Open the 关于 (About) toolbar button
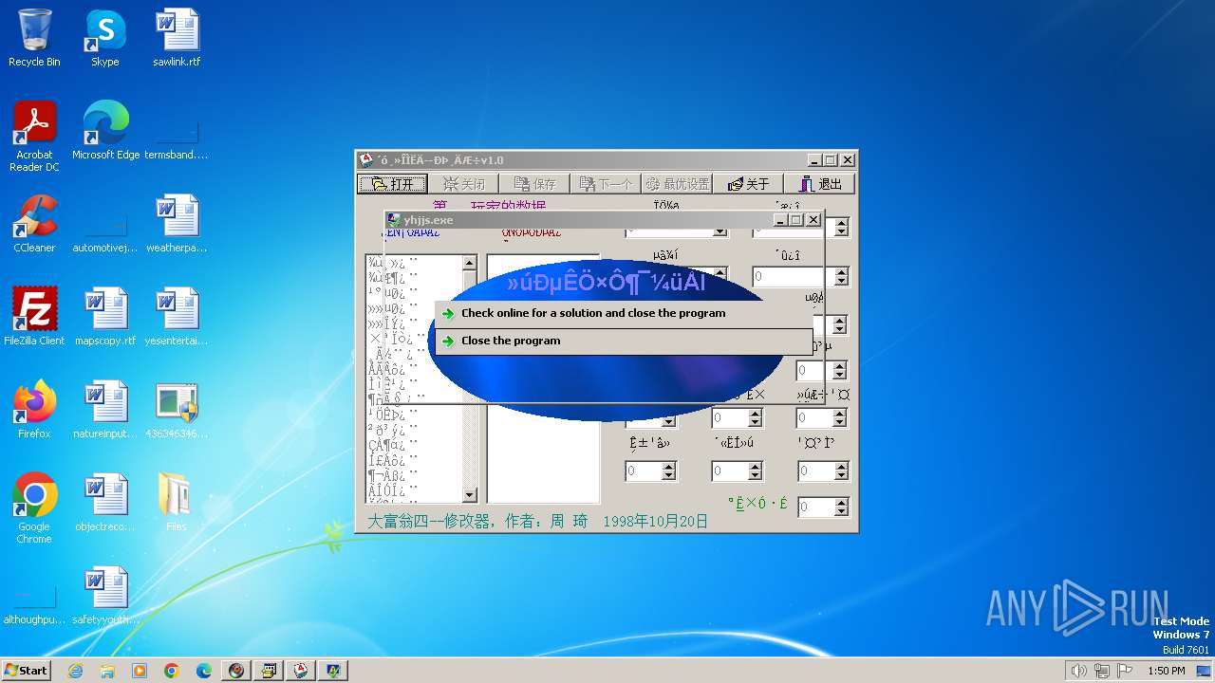The width and height of the screenshot is (1215, 683). point(748,184)
